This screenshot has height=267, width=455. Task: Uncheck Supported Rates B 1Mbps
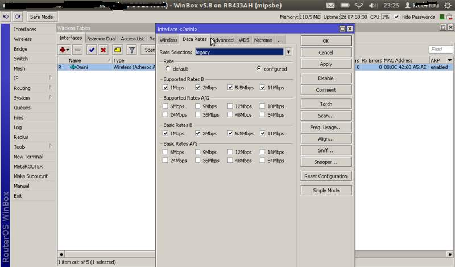tap(166, 88)
